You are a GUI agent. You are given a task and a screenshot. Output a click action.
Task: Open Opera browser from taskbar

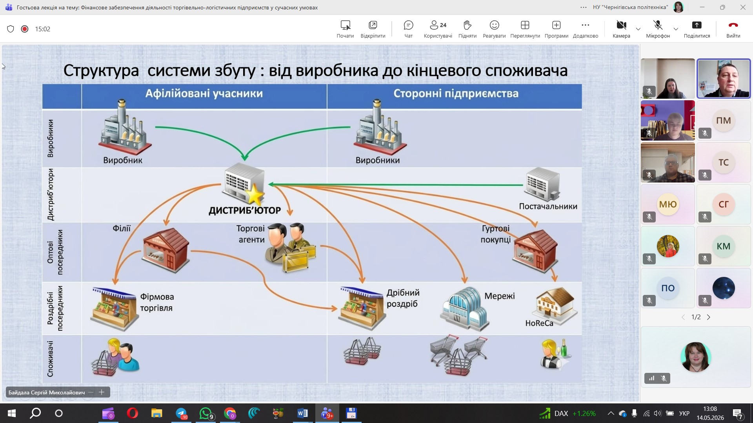pyautogui.click(x=133, y=413)
